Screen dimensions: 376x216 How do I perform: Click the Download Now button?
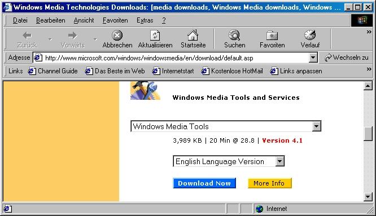tap(204, 183)
